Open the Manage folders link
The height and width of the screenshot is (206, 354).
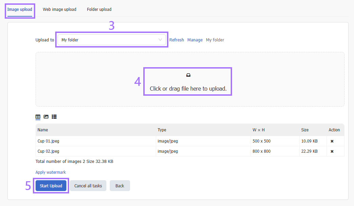coord(195,40)
